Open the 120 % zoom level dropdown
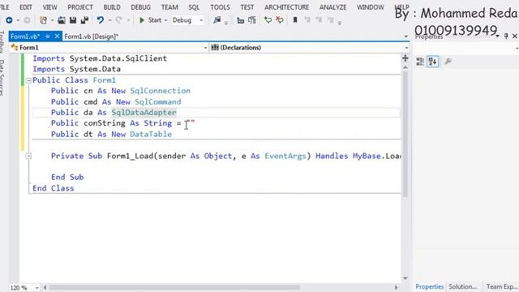 [36, 288]
